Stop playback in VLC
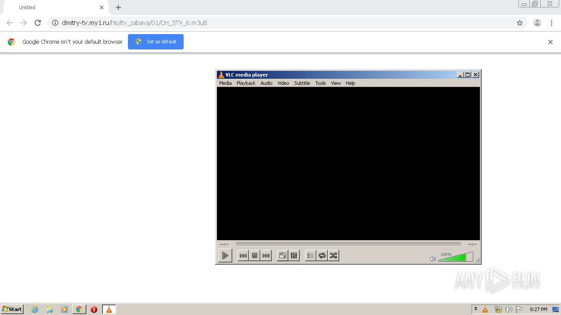Viewport: 561px width, 315px height. (x=255, y=255)
